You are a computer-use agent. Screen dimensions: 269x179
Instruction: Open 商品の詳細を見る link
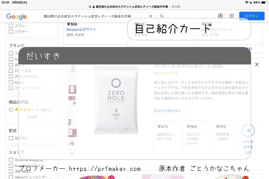pos(167,111)
